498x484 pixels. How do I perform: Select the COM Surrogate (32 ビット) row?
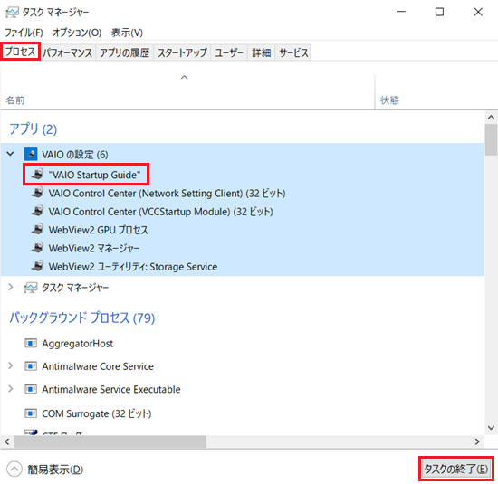point(243,413)
